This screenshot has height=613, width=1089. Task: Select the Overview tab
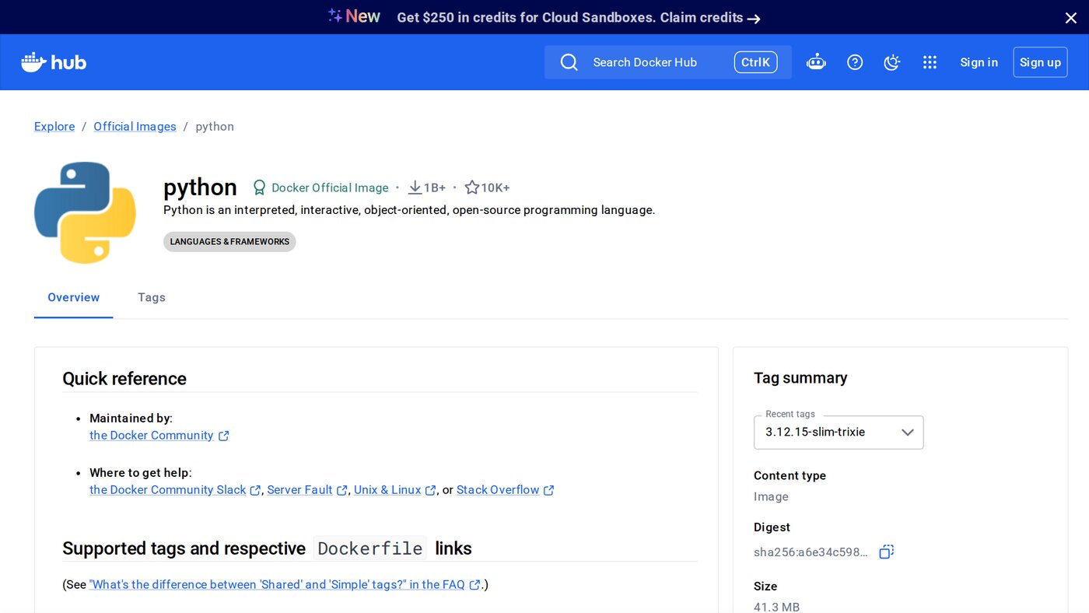[74, 297]
